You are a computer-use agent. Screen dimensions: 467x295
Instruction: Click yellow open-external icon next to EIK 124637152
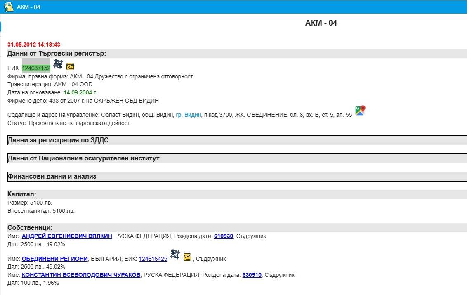click(x=70, y=66)
